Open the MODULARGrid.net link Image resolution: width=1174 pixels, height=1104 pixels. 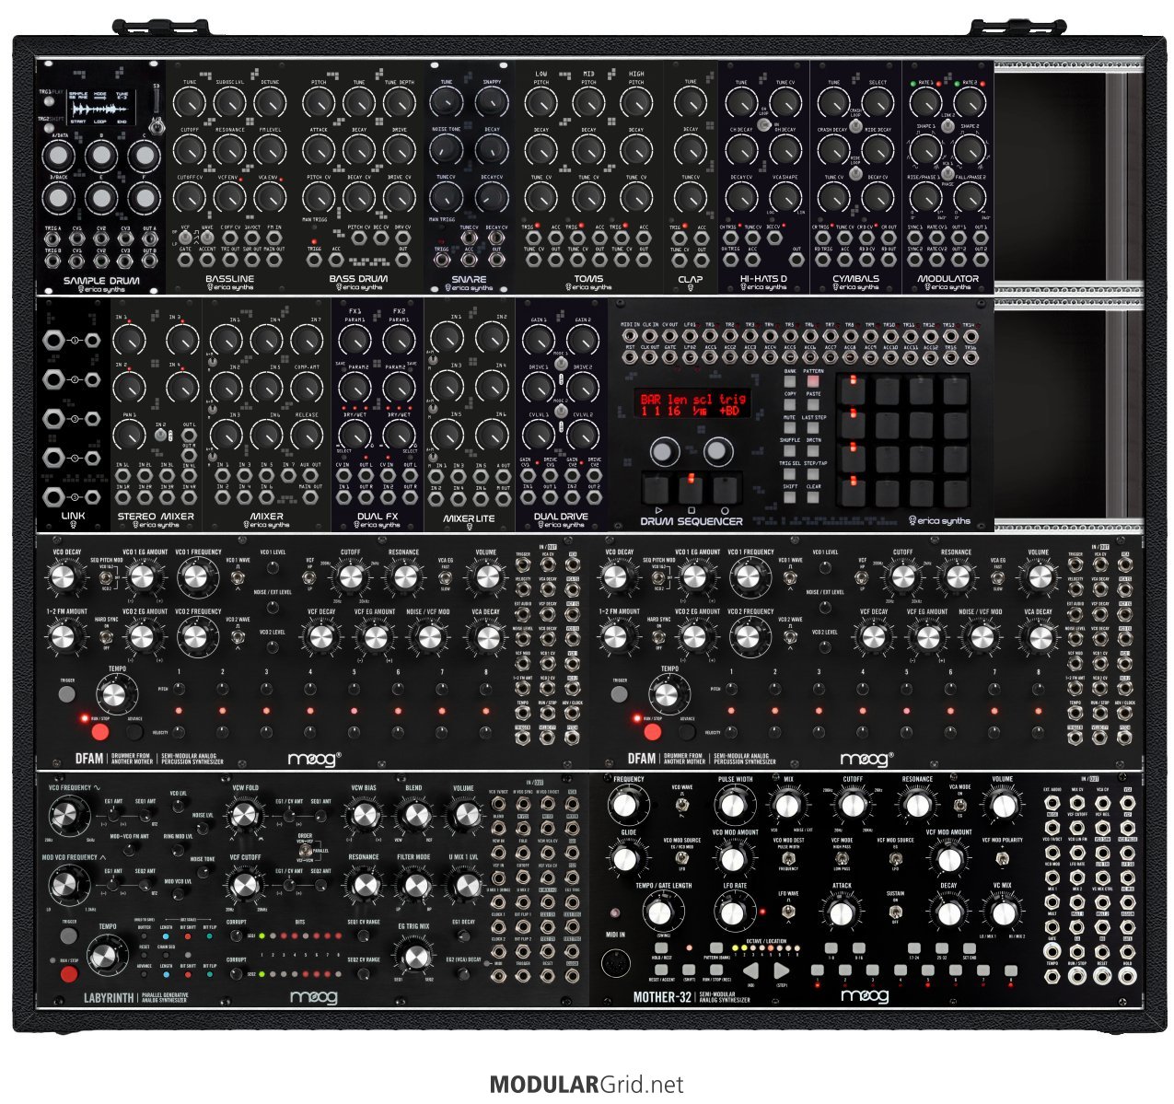pos(587,1085)
